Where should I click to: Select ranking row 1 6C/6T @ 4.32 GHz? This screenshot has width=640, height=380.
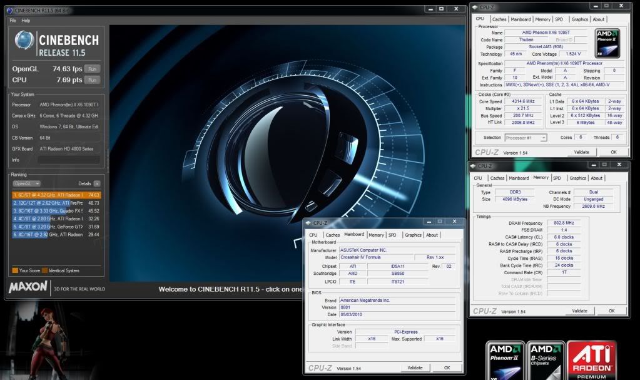point(56,195)
